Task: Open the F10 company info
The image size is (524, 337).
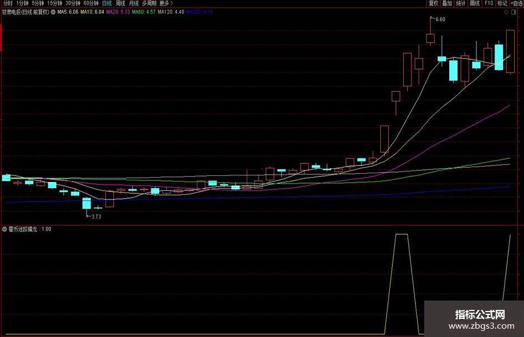Action: (489, 3)
